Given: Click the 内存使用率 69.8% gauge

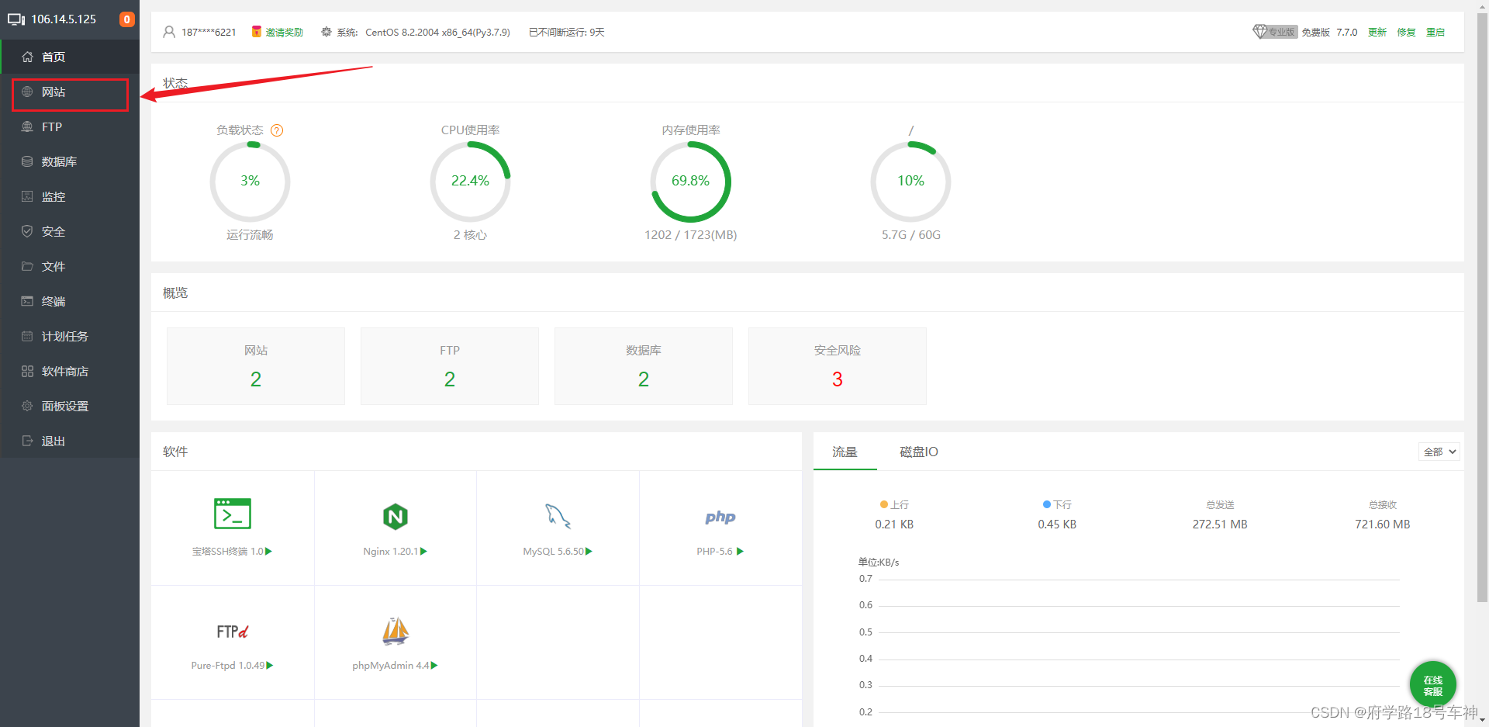Looking at the screenshot, I should tap(690, 182).
